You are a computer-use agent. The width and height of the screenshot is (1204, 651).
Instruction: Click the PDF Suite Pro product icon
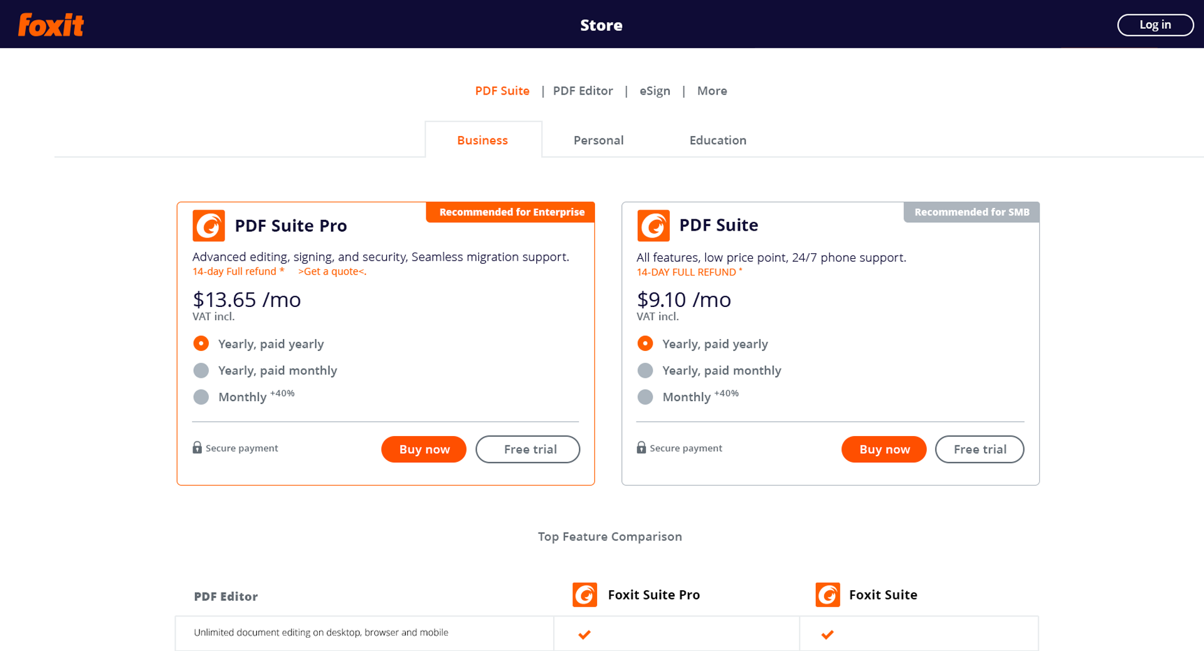[209, 226]
